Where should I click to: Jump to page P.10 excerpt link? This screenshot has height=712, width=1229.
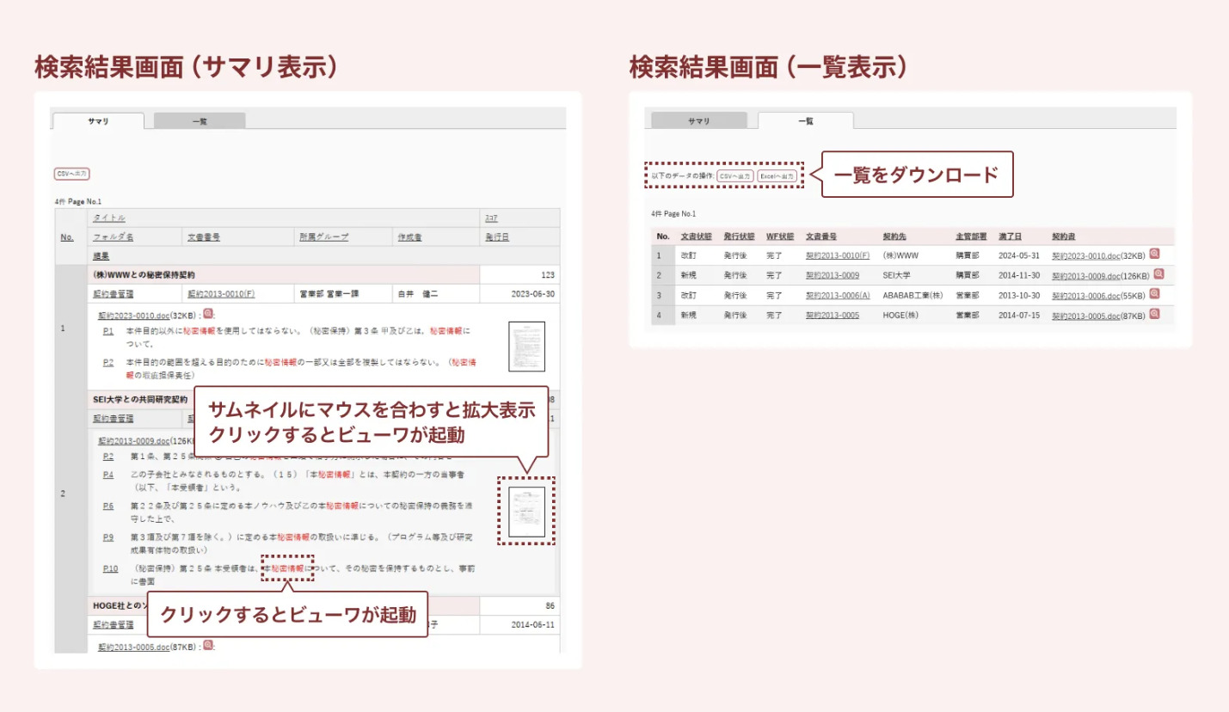pyautogui.click(x=110, y=568)
